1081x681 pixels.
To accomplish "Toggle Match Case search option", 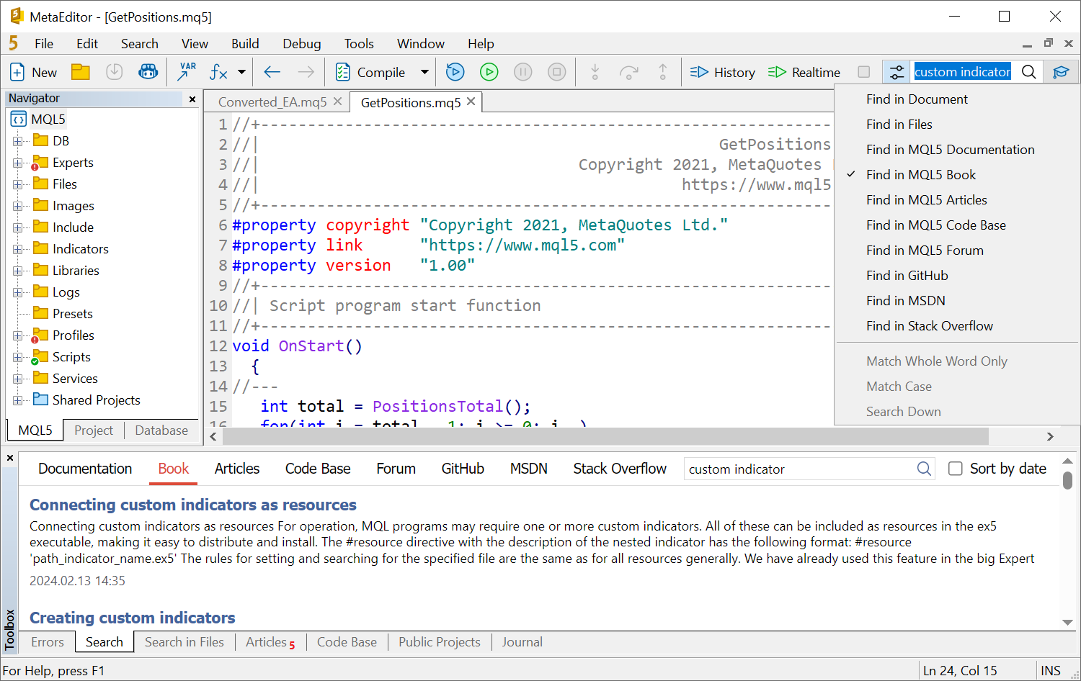I will pyautogui.click(x=899, y=387).
